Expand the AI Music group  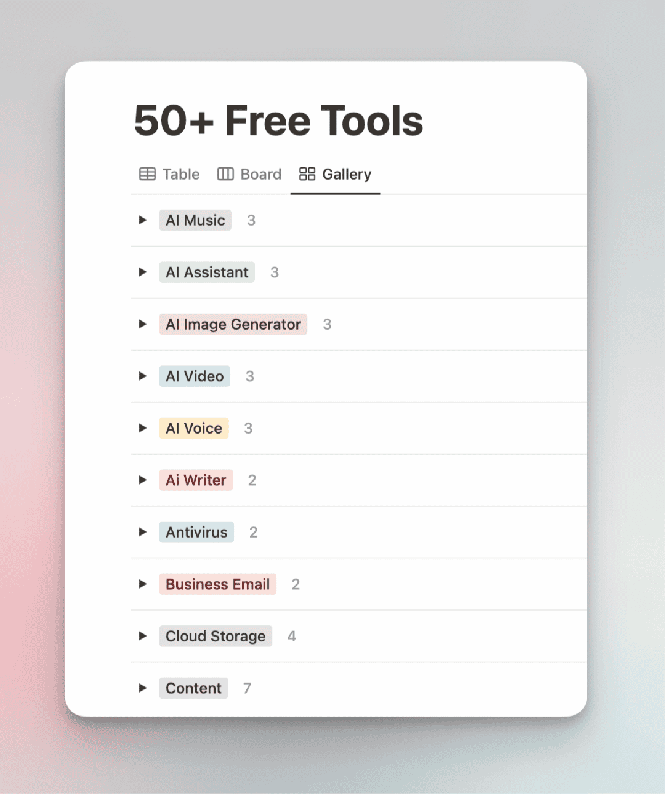click(x=143, y=220)
